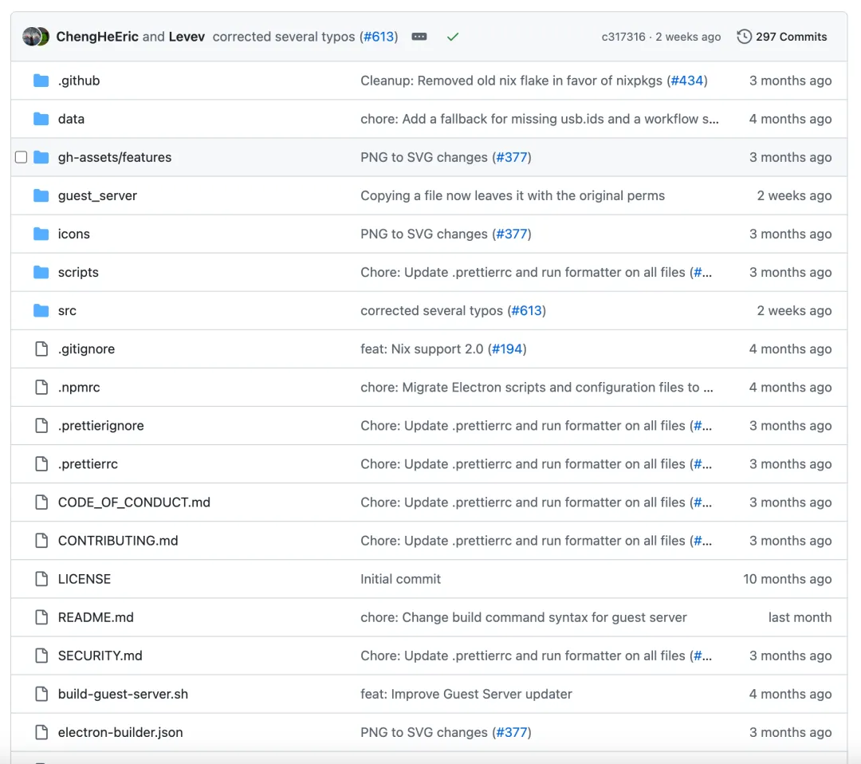Open the build-guest-server.sh file
Image resolution: width=861 pixels, height=764 pixels.
coord(123,694)
